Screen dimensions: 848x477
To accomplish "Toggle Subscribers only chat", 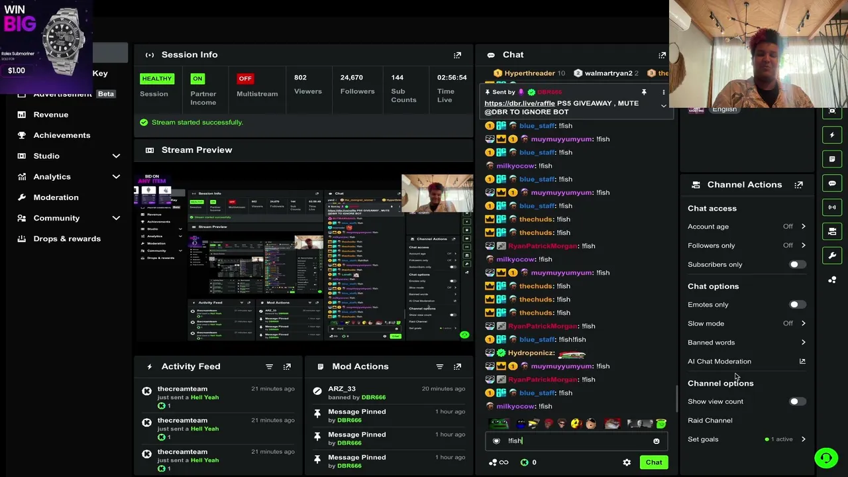I will click(x=798, y=264).
